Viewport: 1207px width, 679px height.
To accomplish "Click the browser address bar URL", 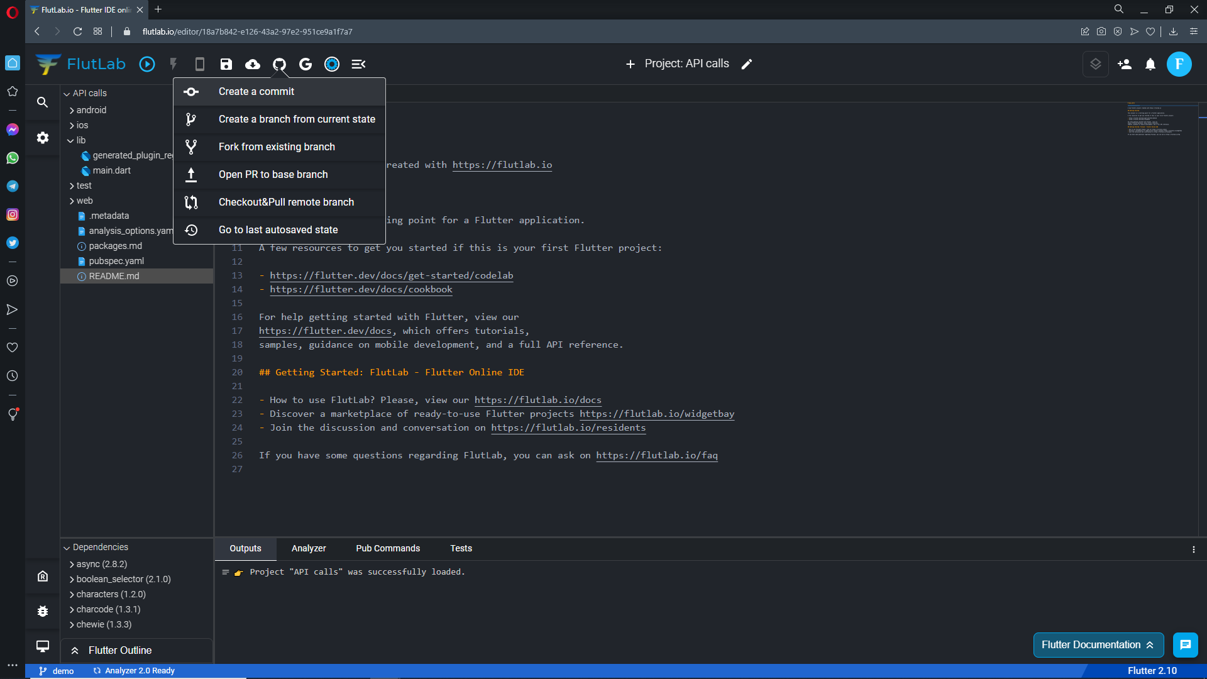I will [x=247, y=31].
